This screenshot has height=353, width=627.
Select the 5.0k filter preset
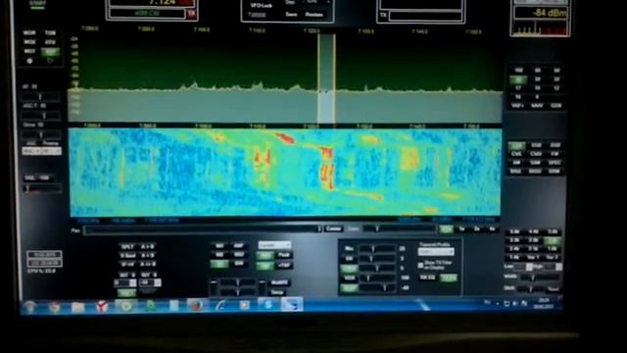(x=514, y=232)
